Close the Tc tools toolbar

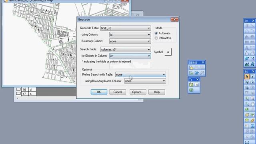point(197,80)
